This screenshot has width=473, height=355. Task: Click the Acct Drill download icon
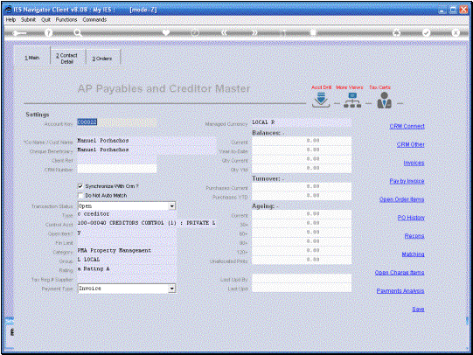321,101
